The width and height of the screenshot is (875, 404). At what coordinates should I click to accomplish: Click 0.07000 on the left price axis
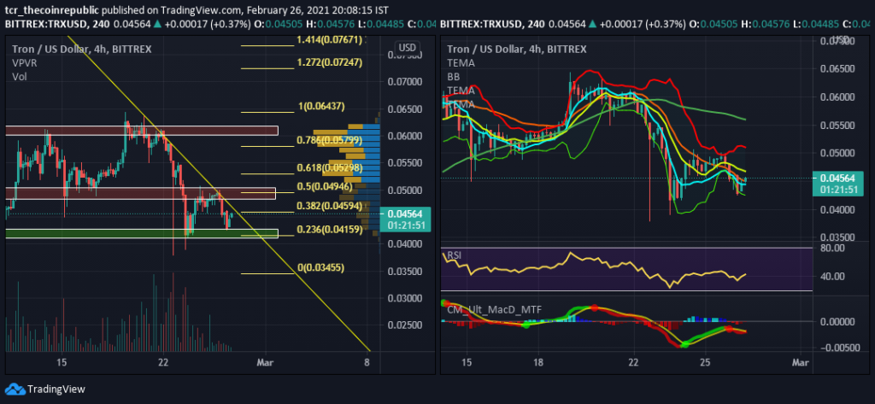pos(403,82)
